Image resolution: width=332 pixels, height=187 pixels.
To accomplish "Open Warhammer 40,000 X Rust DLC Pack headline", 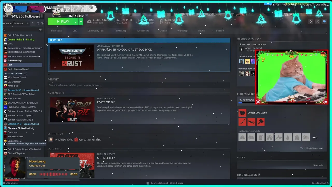I will (124, 50).
